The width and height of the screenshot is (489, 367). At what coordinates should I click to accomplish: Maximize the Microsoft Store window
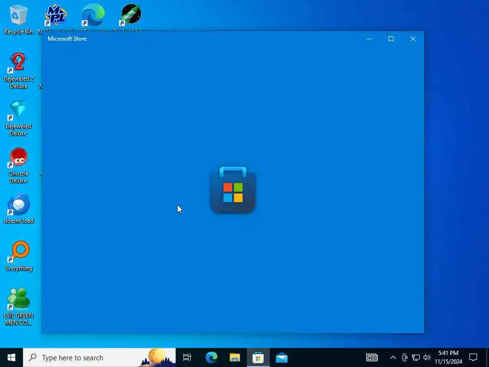tap(391, 39)
